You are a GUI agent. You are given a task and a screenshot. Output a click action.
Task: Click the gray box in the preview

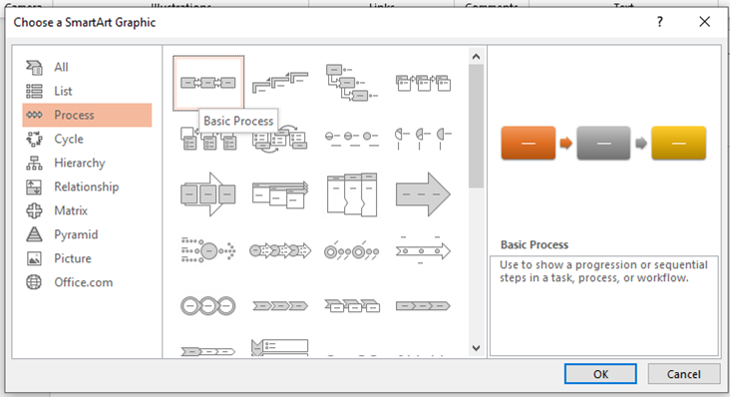(x=603, y=143)
